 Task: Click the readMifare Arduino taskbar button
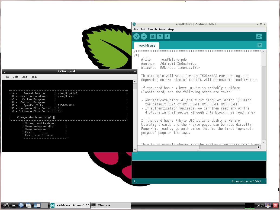click(x=70, y=205)
